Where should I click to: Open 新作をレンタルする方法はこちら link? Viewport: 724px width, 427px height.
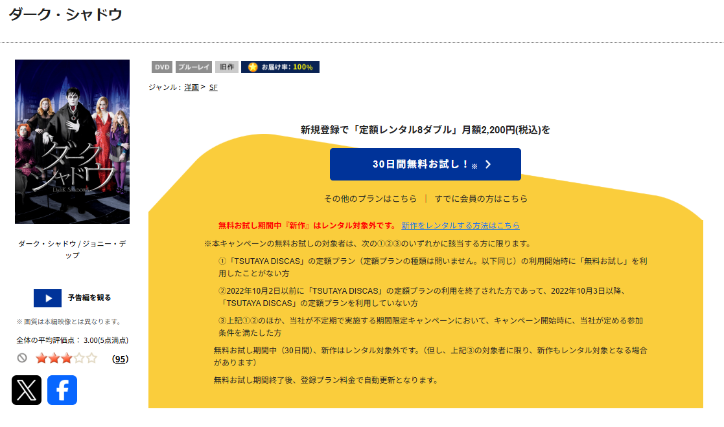point(460,226)
